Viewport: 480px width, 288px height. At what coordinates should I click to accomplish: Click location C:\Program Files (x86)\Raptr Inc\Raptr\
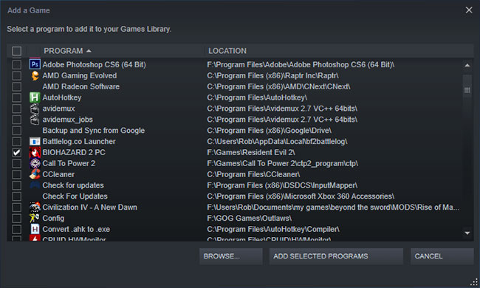[x=272, y=75]
